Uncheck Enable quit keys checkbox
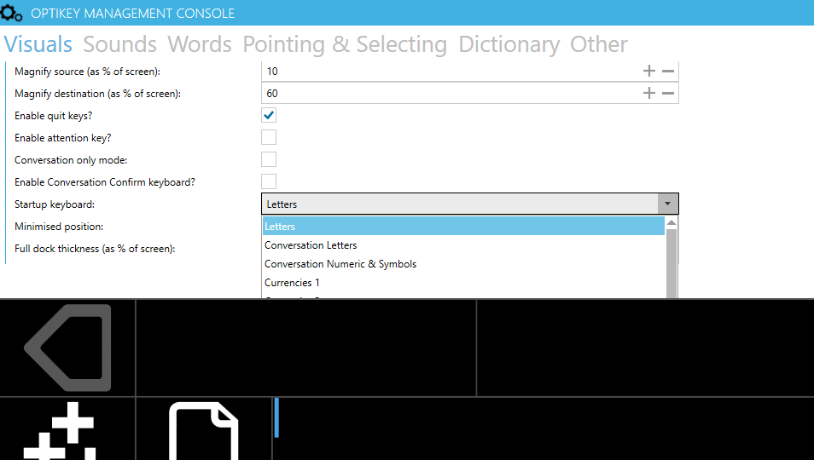 [x=269, y=115]
